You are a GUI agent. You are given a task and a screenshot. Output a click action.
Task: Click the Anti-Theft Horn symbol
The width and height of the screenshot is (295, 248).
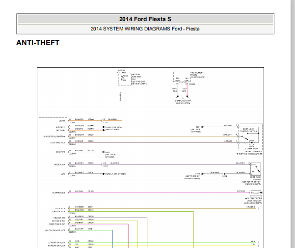256,193
